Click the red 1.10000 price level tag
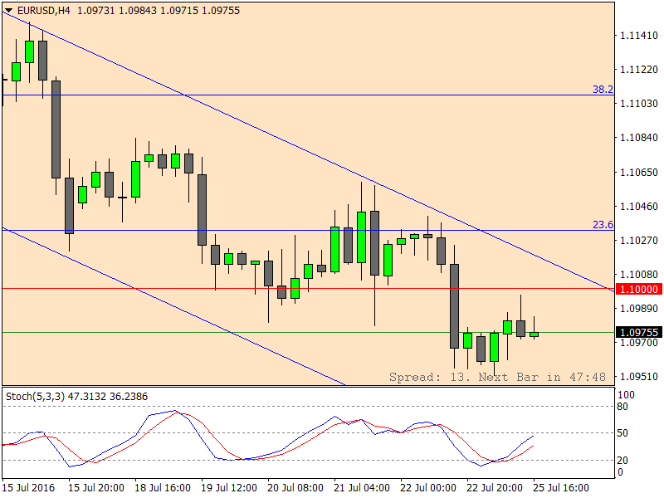The image size is (664, 498). tap(638, 289)
